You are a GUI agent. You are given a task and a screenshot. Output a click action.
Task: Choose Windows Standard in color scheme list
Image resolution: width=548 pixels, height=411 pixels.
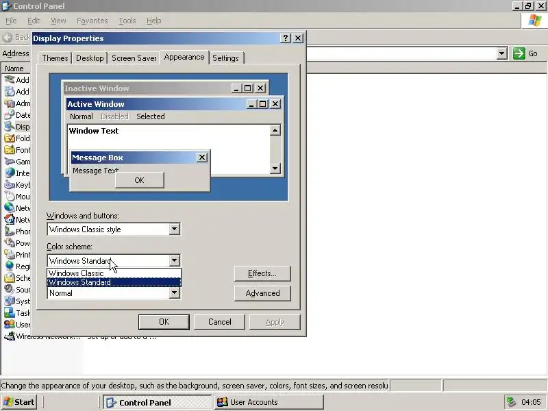(x=114, y=282)
